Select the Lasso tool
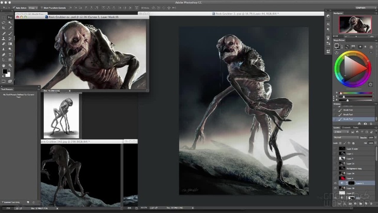Screen dimensions: 378x213 (4, 22)
